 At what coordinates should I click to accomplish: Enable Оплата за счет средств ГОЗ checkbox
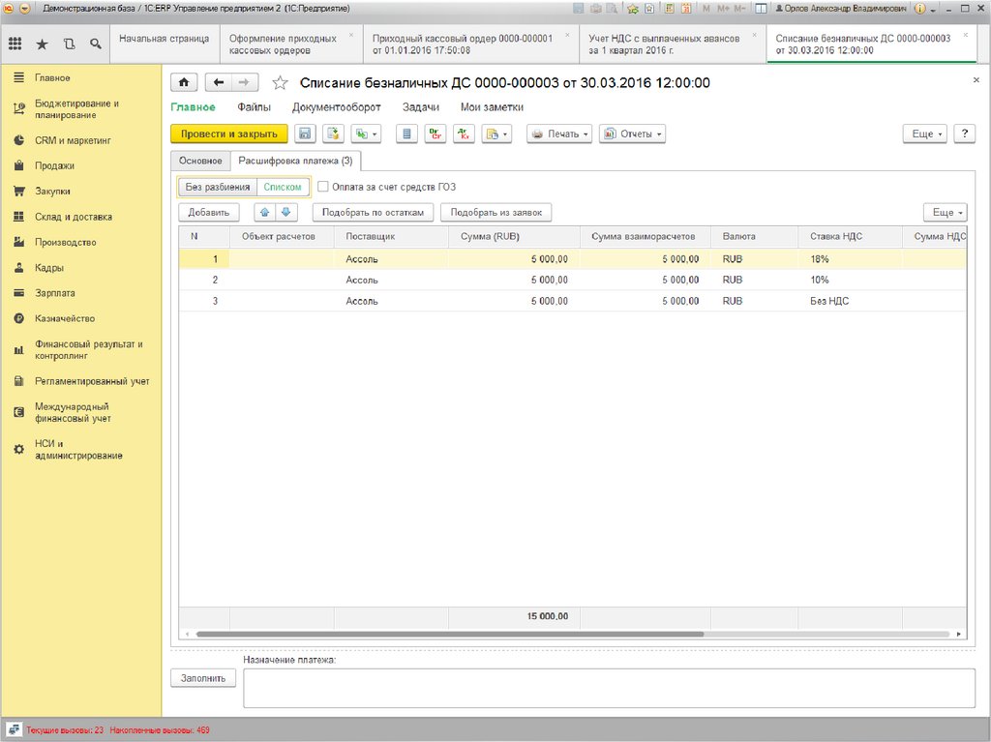coord(323,187)
